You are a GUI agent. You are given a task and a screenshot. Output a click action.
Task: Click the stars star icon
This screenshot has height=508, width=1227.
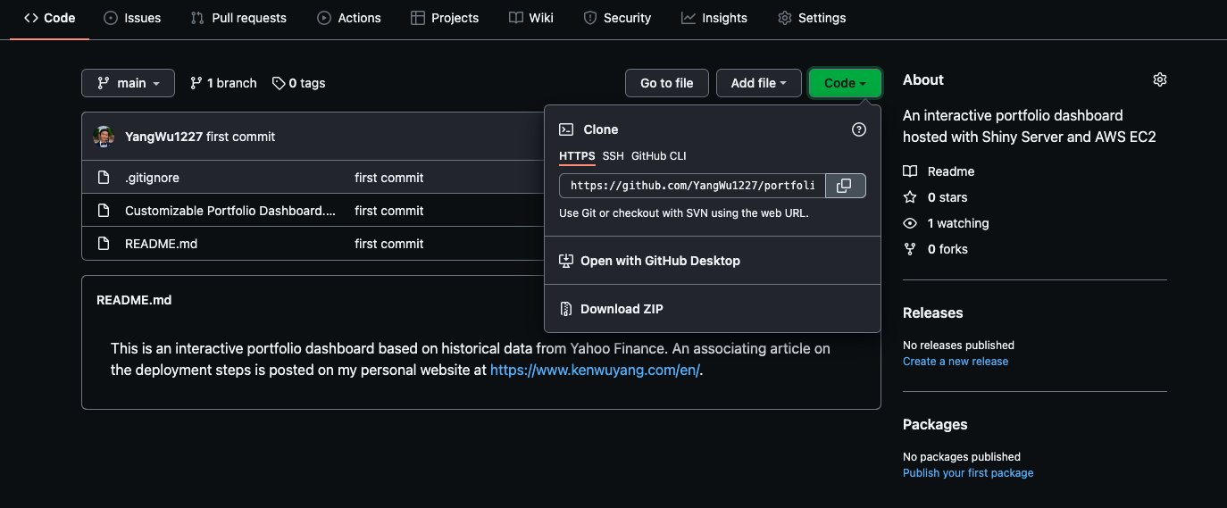[910, 197]
